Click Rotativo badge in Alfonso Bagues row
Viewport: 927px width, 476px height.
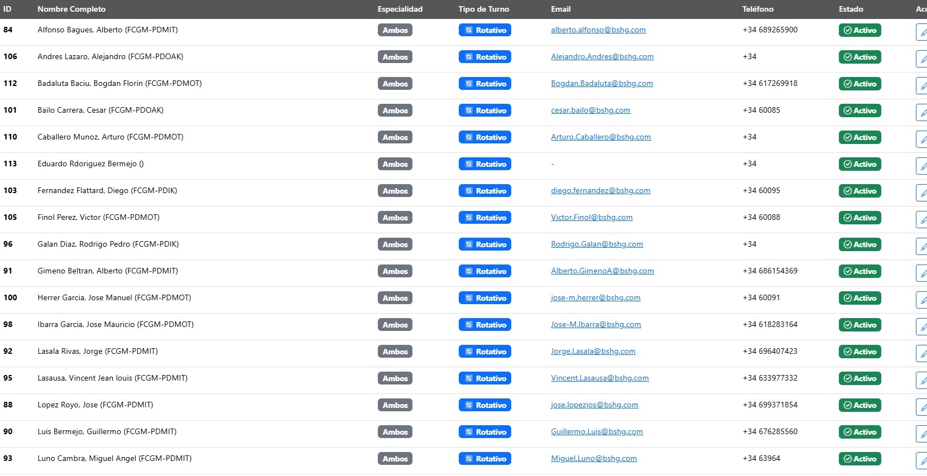tap(485, 30)
